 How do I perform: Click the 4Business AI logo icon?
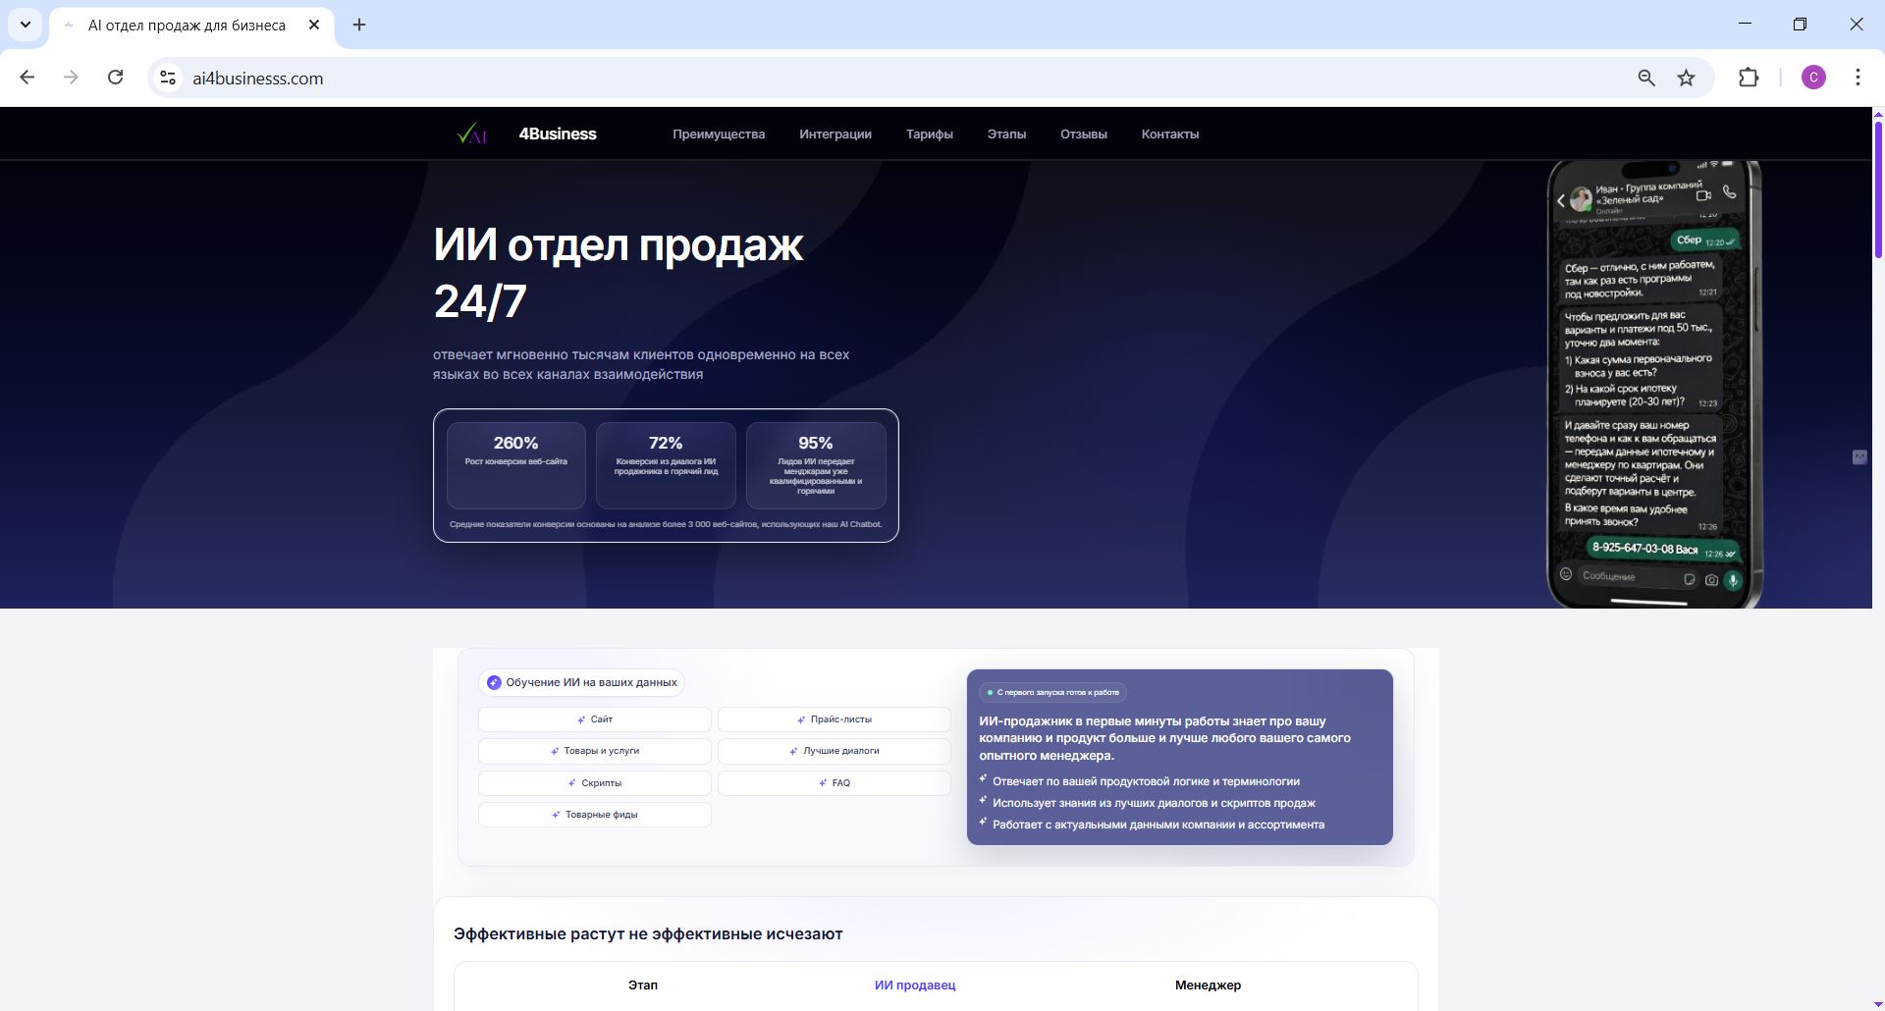pos(472,134)
